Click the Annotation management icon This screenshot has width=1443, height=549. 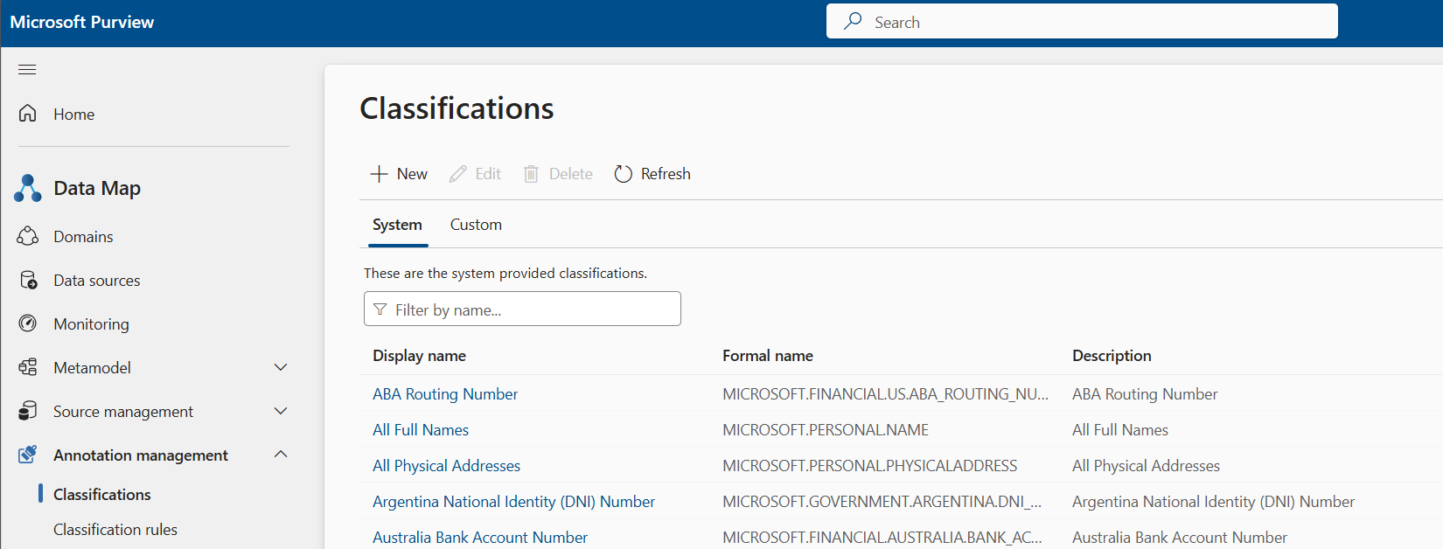28,455
